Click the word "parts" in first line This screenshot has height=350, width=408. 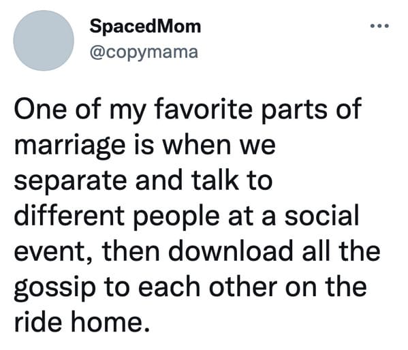click(294, 110)
